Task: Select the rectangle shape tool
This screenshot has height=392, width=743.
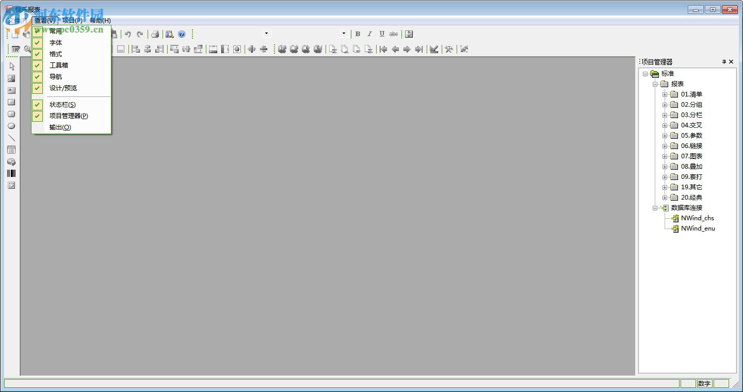Action: (11, 102)
